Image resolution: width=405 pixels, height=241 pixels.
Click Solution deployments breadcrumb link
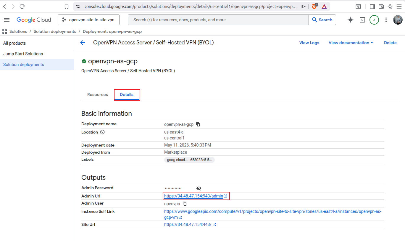click(x=55, y=31)
